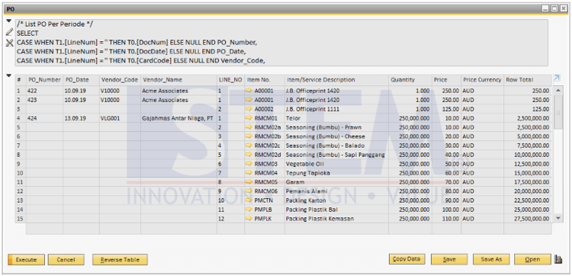
Task: Select the Vegetable Oil description cell
Action: point(336,164)
